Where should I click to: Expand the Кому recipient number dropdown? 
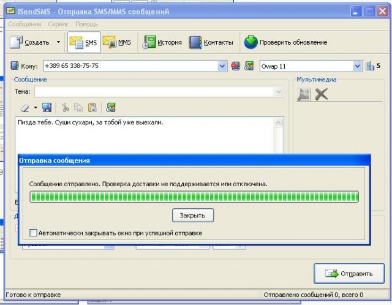pyautogui.click(x=223, y=66)
